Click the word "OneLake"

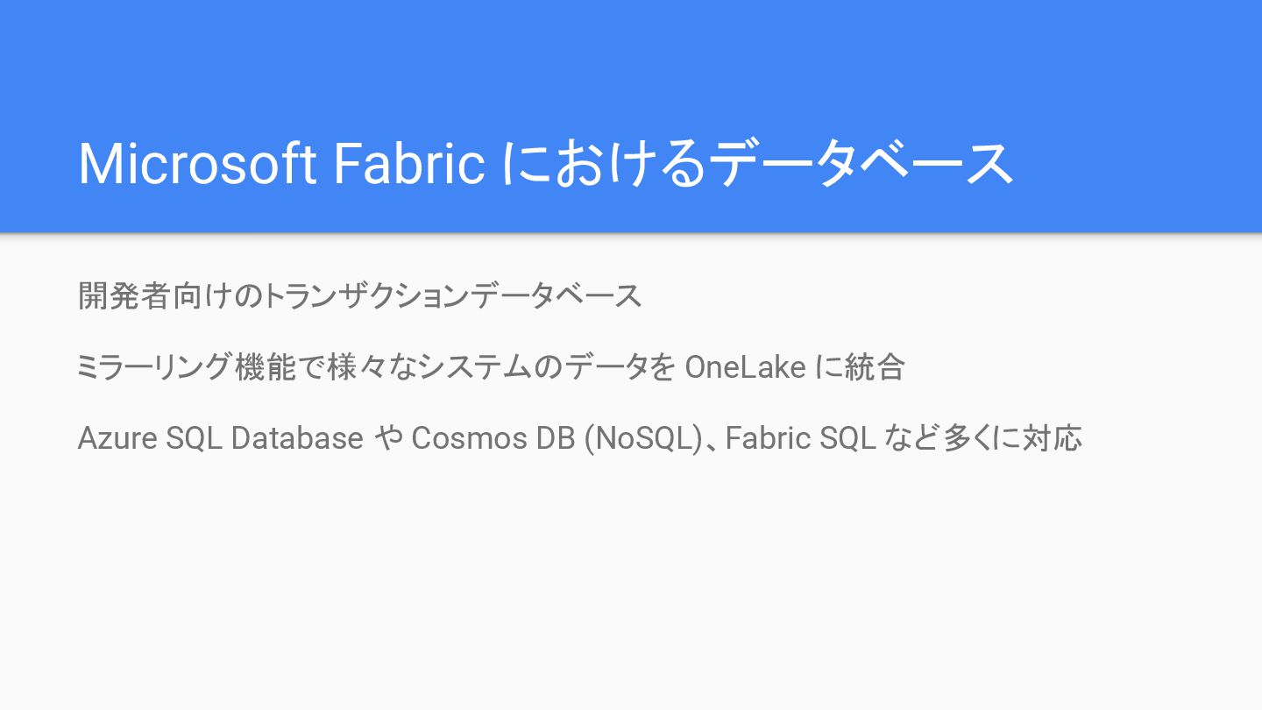tap(745, 367)
